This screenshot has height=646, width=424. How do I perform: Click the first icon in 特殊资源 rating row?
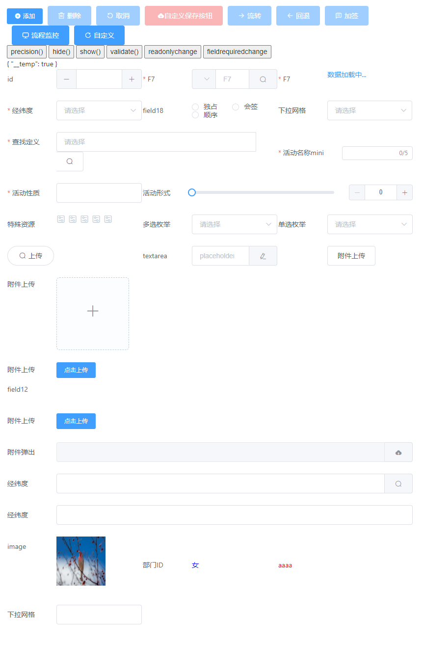61,219
